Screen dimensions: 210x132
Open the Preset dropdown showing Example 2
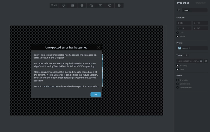[x=192, y=48]
